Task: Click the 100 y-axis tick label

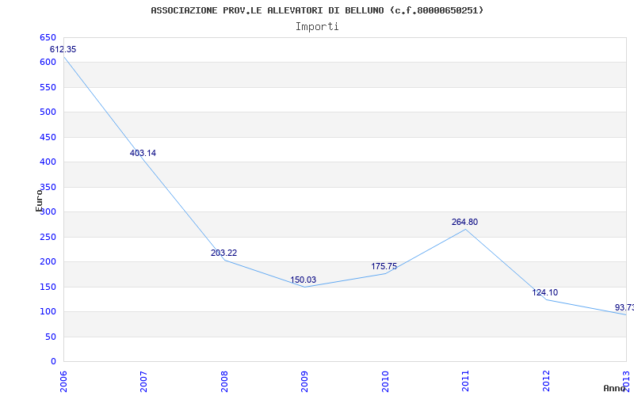Action: [x=48, y=312]
